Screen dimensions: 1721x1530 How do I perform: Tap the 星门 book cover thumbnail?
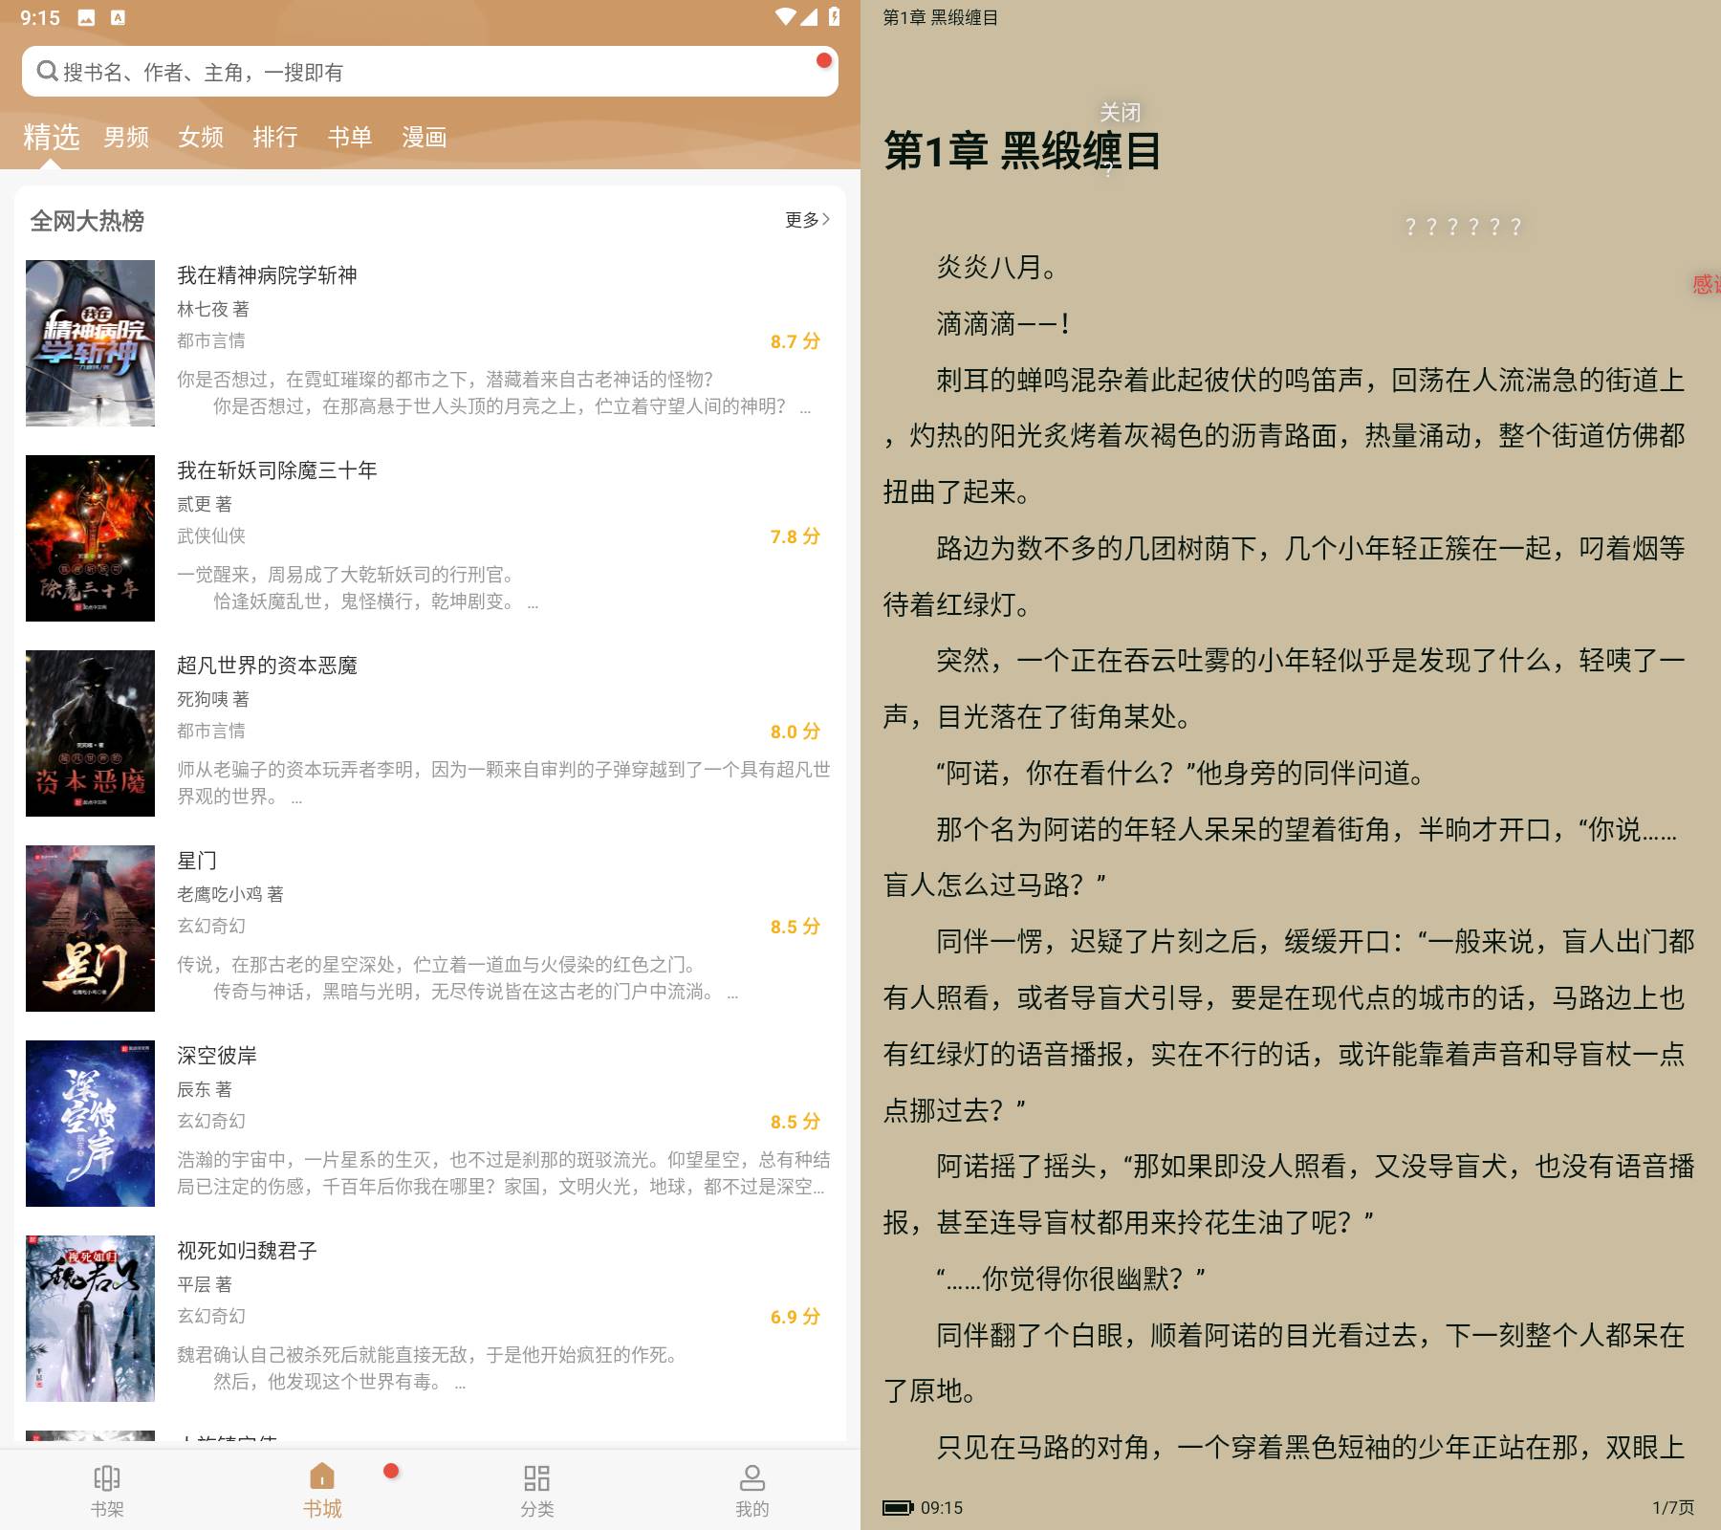click(x=90, y=929)
